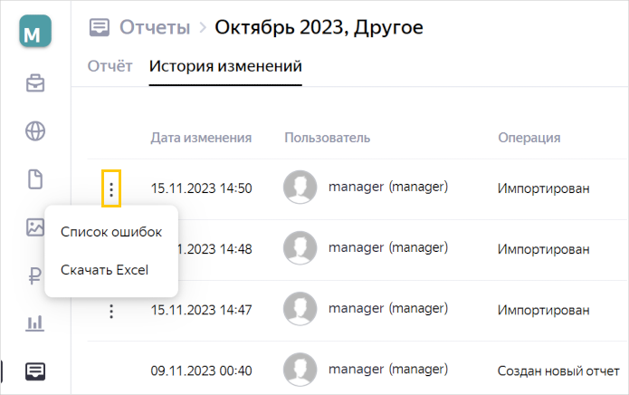Click the 'Дата изменения' column header

tap(202, 138)
